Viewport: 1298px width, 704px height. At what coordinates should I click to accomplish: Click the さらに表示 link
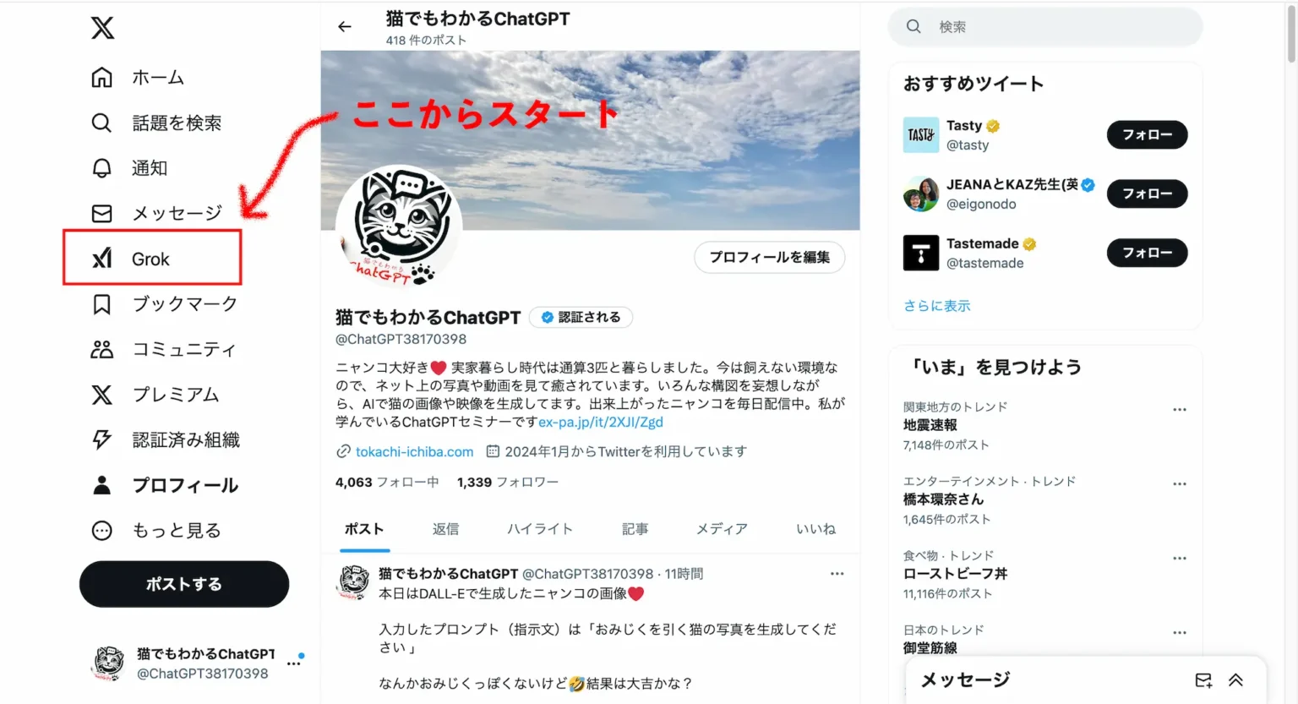point(937,306)
